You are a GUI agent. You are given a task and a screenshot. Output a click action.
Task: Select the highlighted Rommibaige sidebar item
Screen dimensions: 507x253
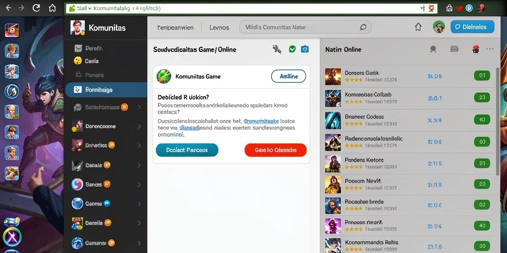(x=106, y=90)
